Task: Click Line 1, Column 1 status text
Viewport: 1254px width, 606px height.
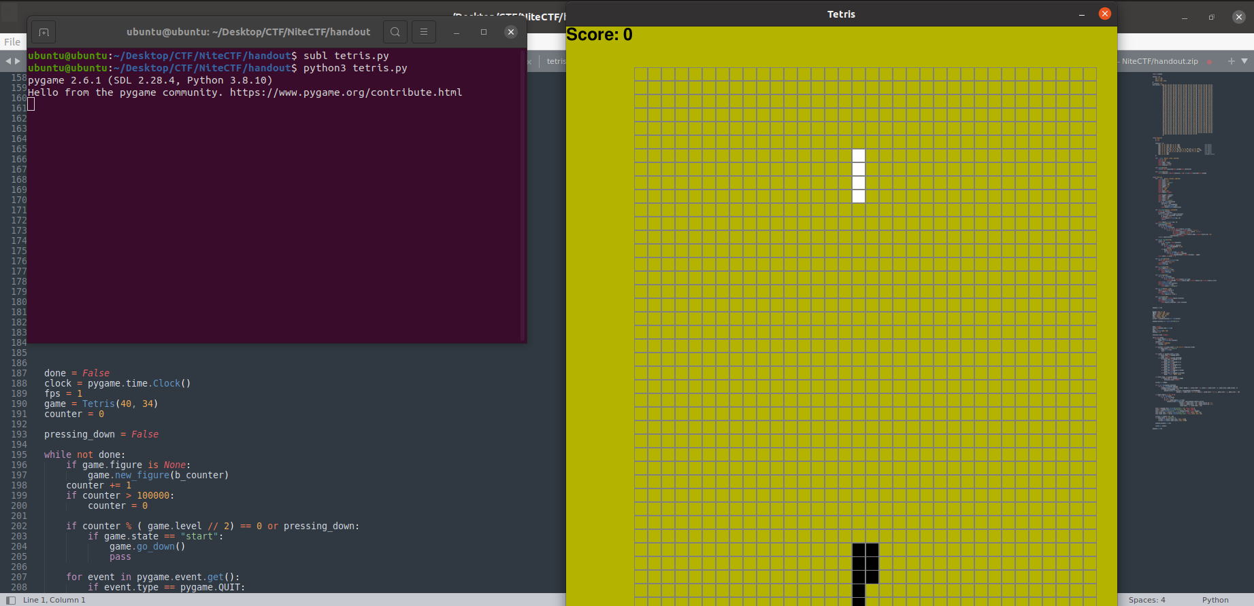Action: tap(54, 600)
